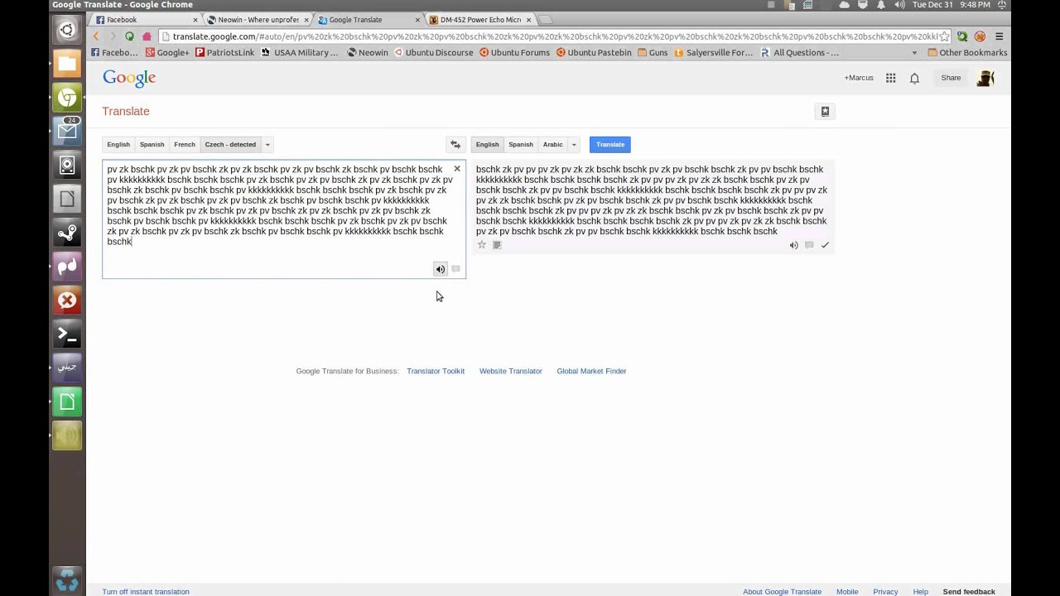The height and width of the screenshot is (596, 1060).
Task: Open the account profile picture
Action: [x=985, y=78]
